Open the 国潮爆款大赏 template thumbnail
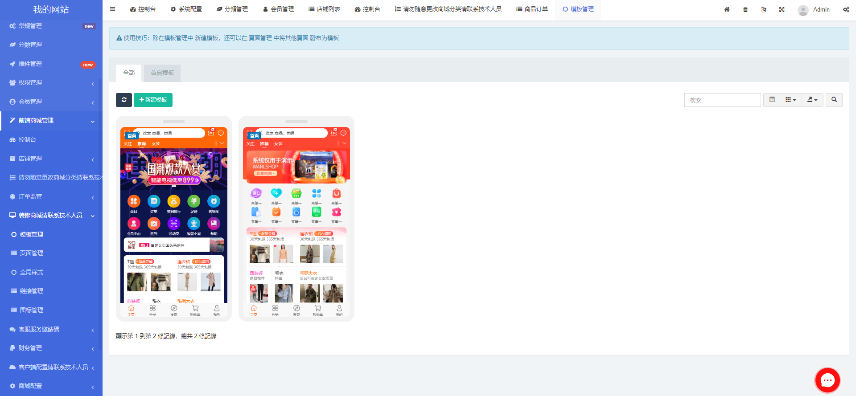Viewport: 856px width, 396px height. pos(174,219)
